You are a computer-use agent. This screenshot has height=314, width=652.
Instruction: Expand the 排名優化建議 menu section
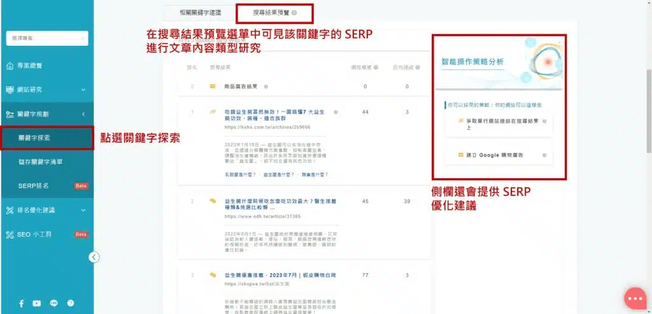coord(46,210)
